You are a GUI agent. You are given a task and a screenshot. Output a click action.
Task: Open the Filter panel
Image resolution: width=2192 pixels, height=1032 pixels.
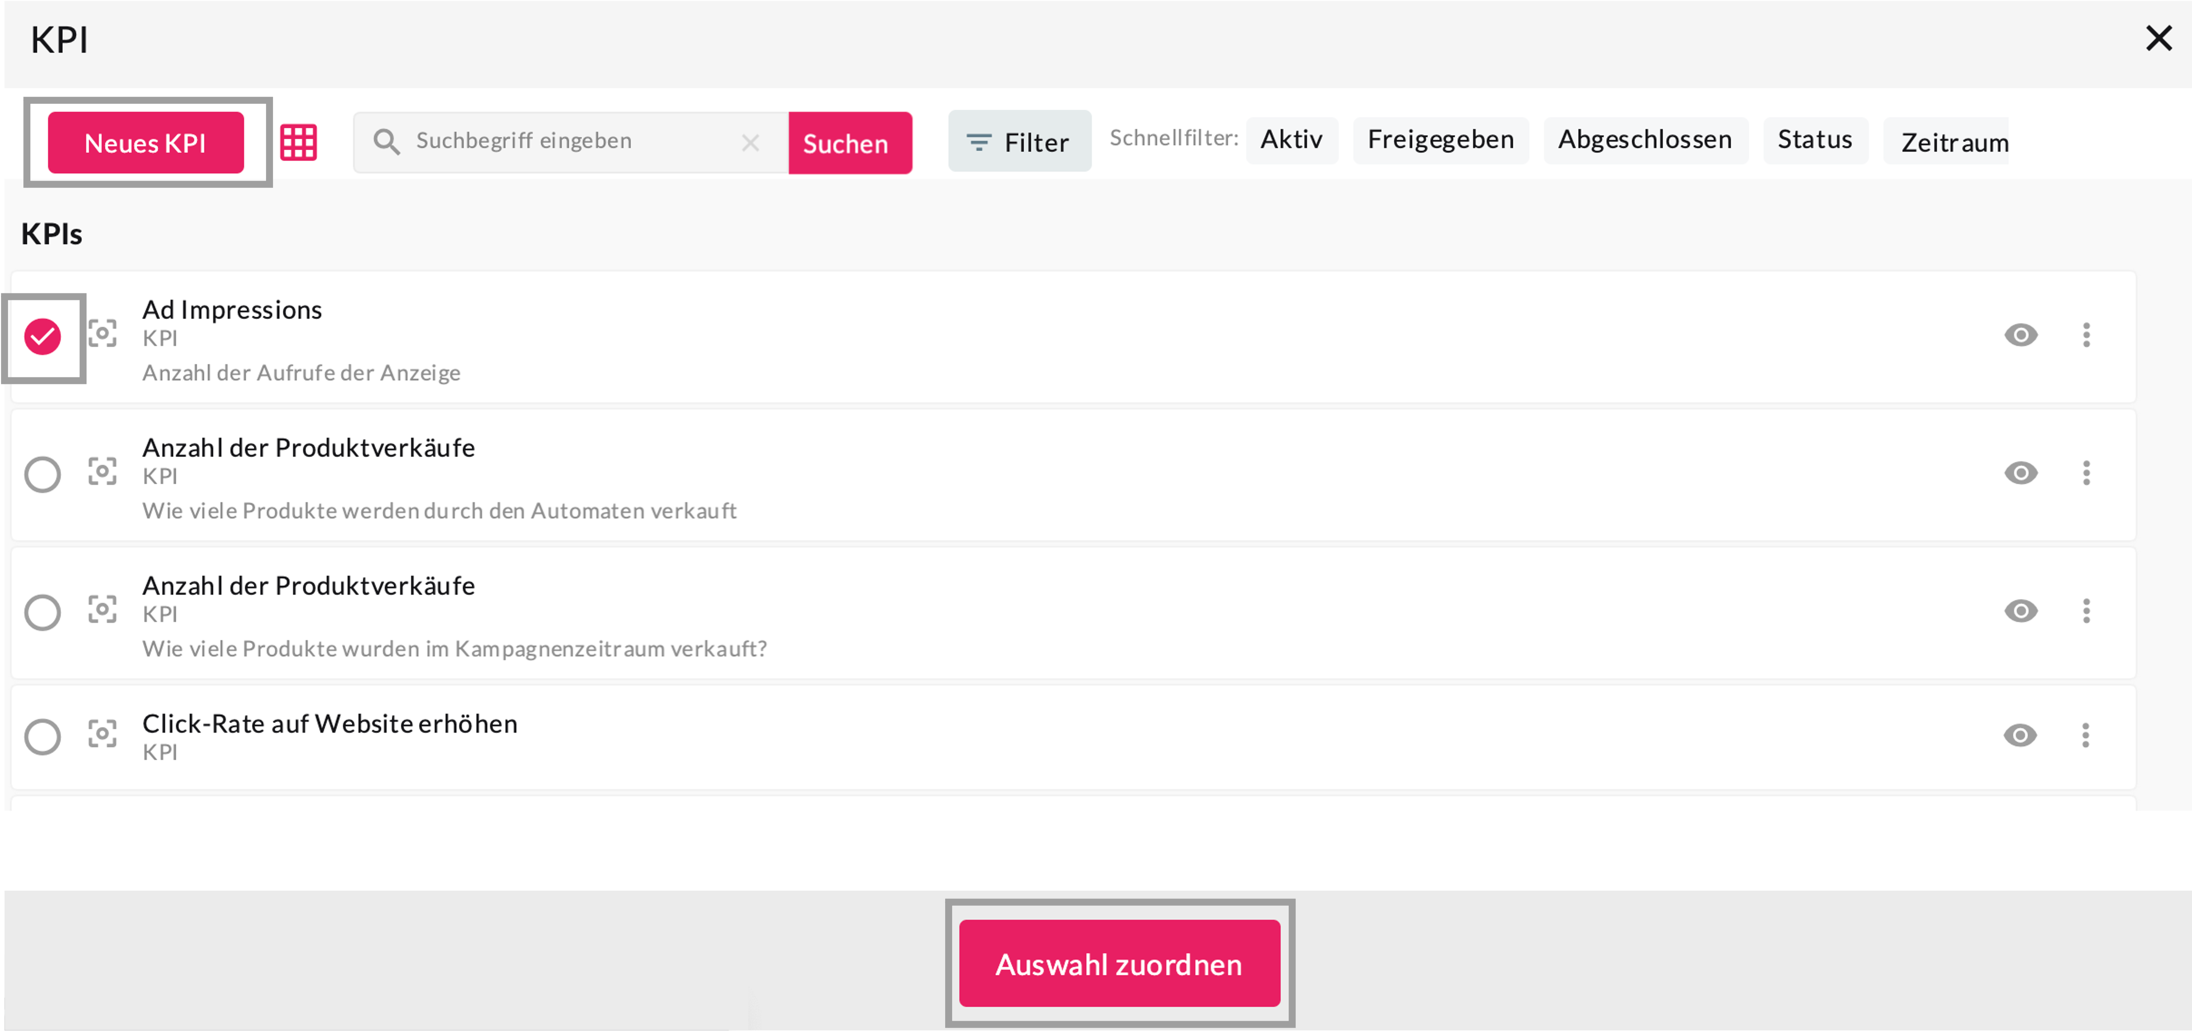click(1019, 142)
